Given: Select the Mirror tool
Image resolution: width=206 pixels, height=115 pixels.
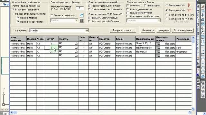Looking at the screenshot, I should tap(203, 15).
